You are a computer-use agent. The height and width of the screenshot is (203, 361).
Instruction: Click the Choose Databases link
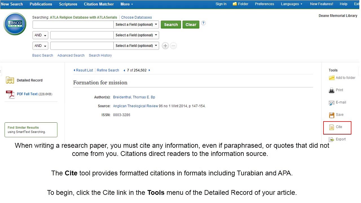[x=137, y=17]
